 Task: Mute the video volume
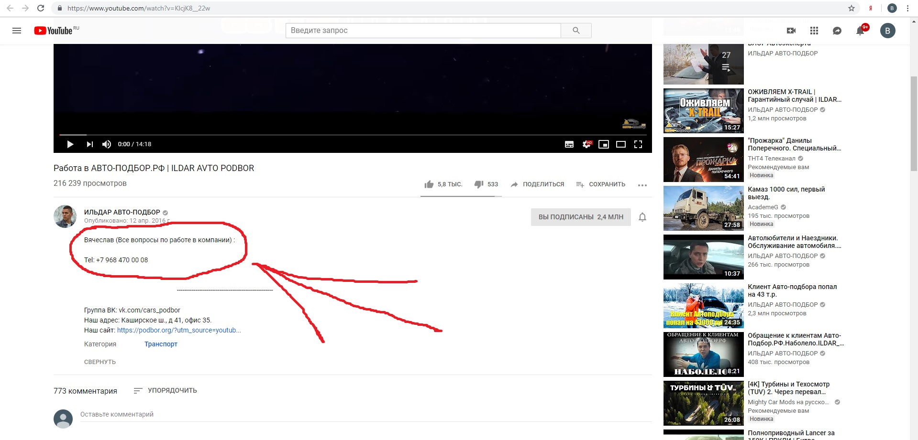pos(107,144)
